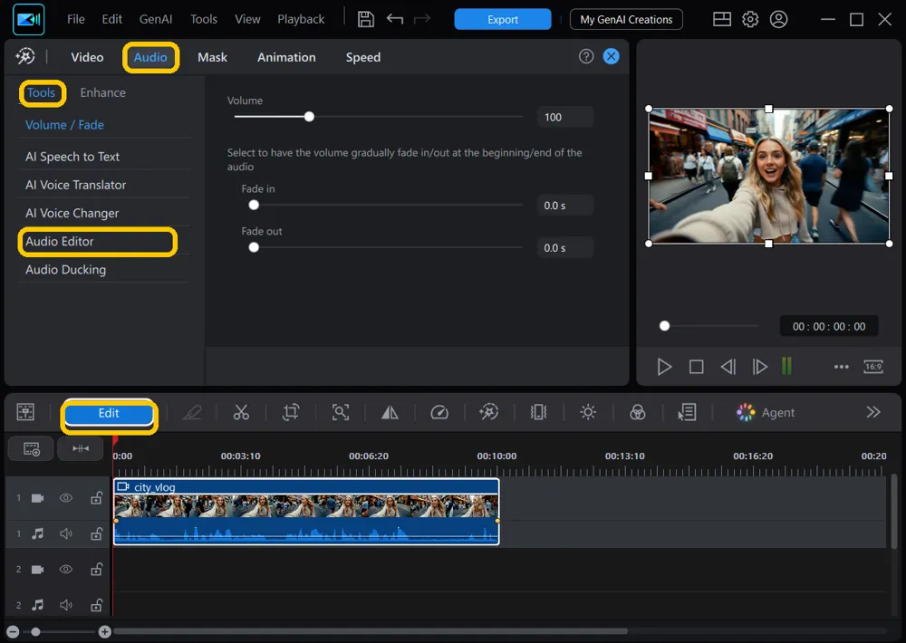Switch to the Video tab
This screenshot has height=643, width=906.
[87, 57]
